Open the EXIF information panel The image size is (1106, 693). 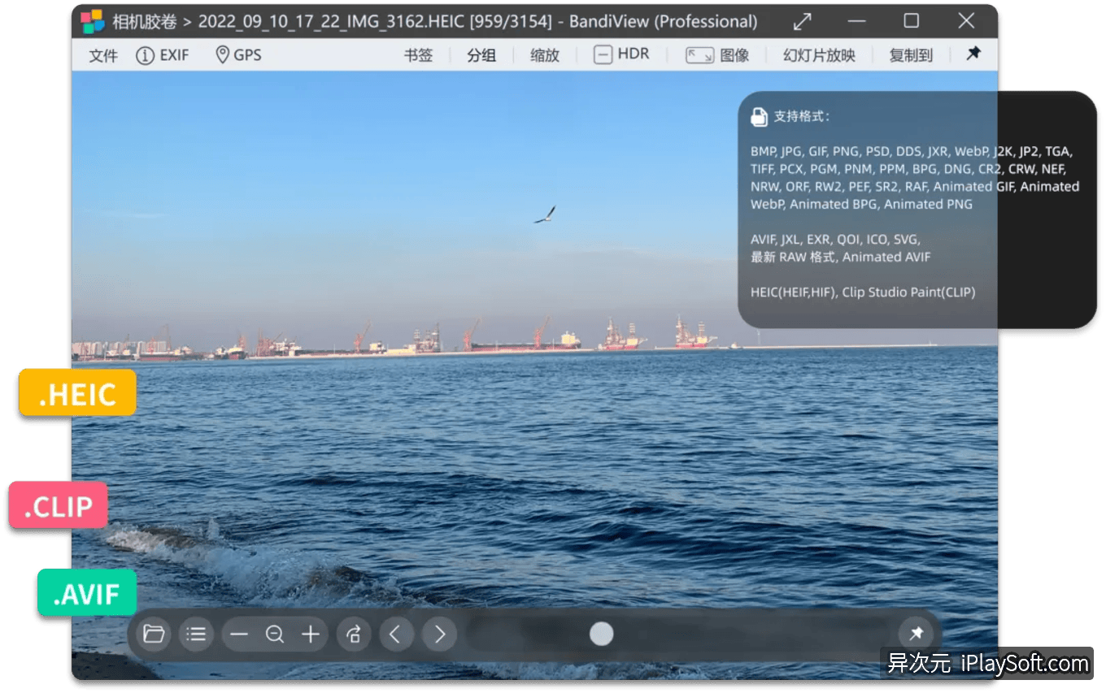[x=162, y=54]
